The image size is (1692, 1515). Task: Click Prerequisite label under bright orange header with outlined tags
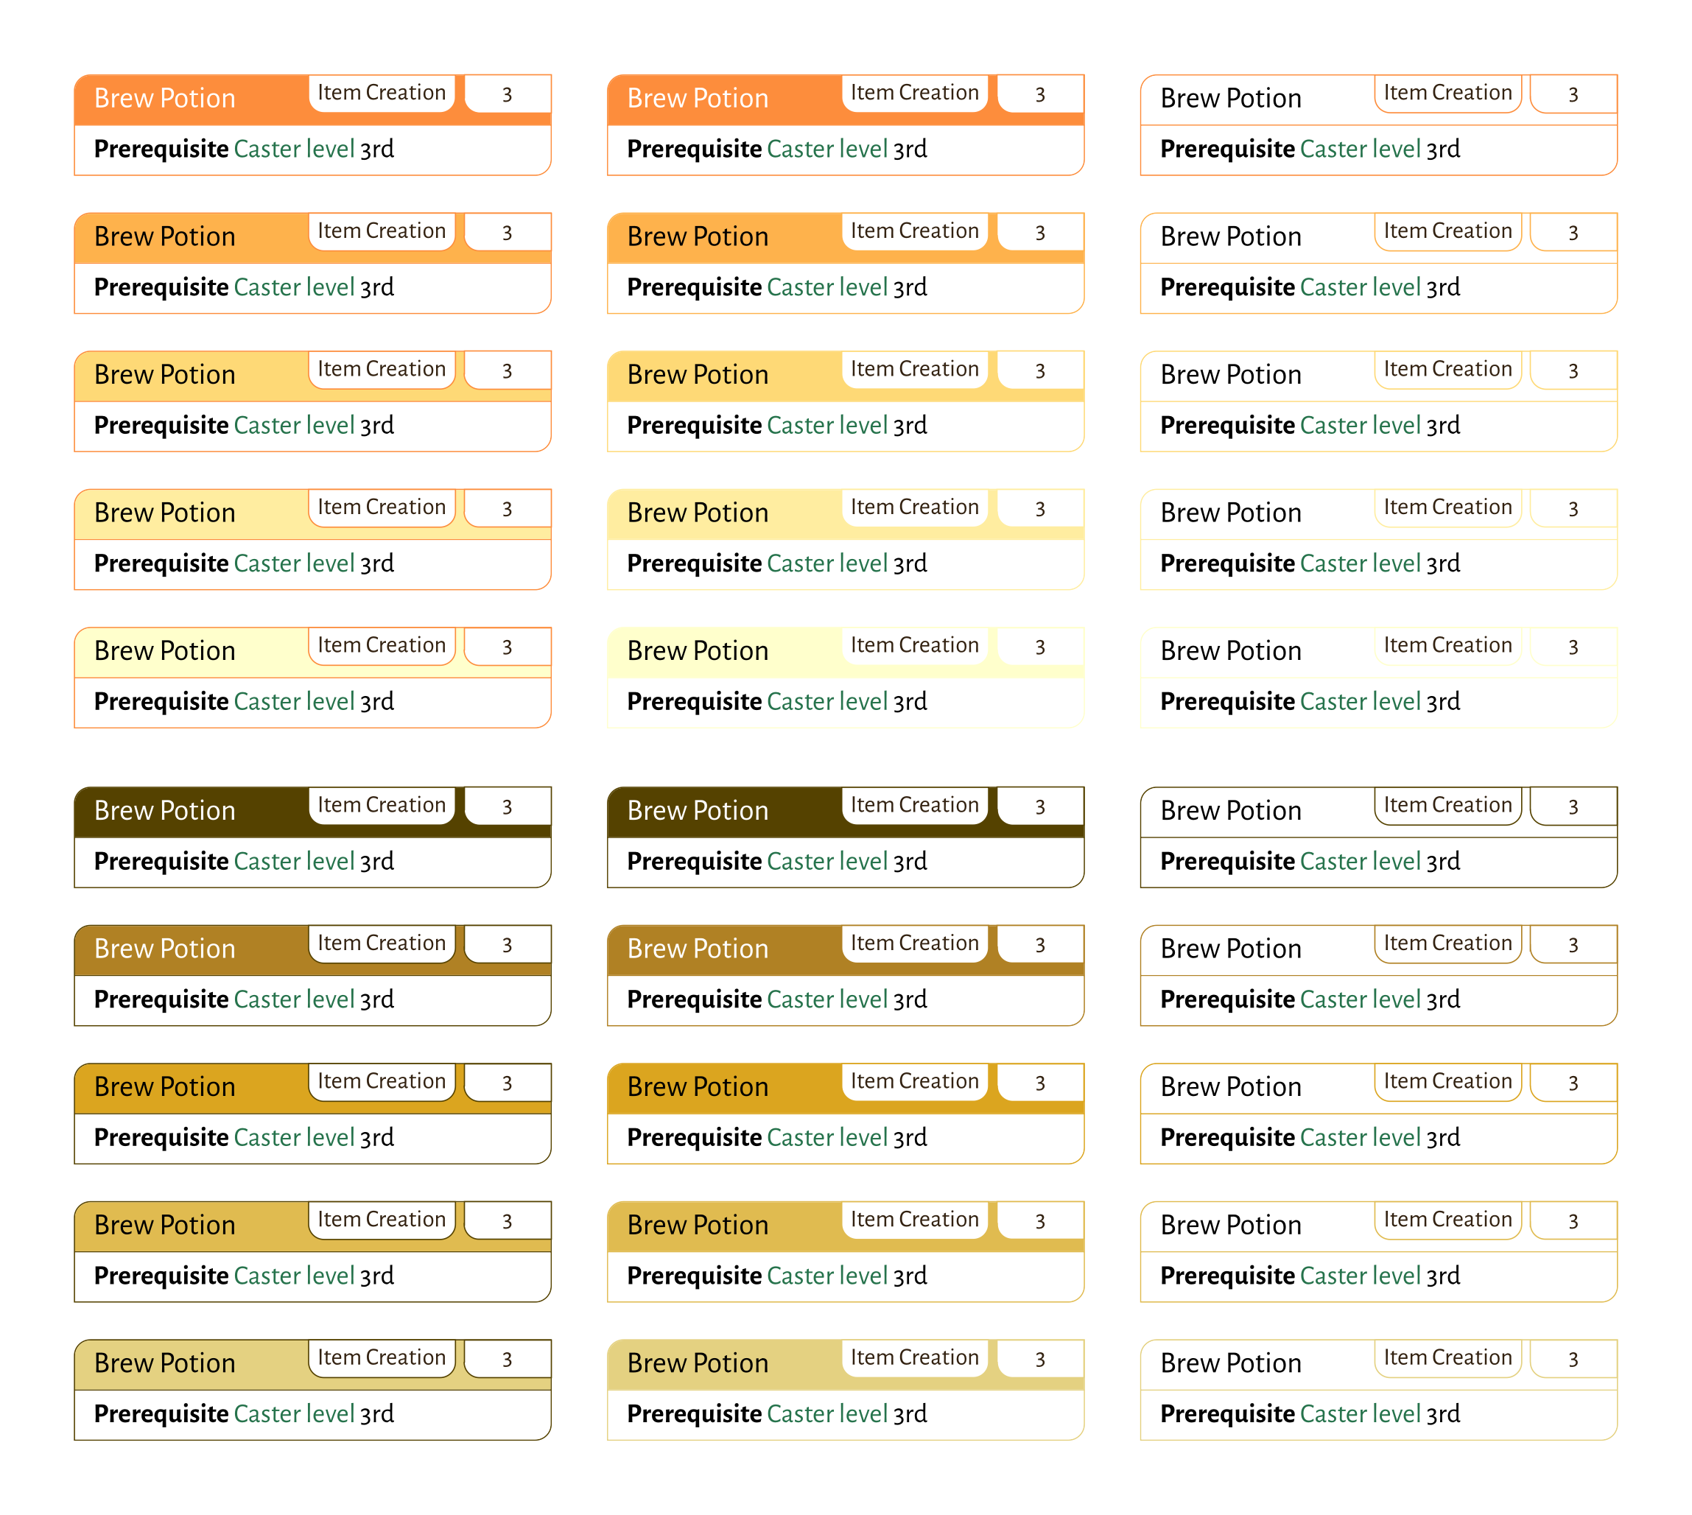[161, 148]
